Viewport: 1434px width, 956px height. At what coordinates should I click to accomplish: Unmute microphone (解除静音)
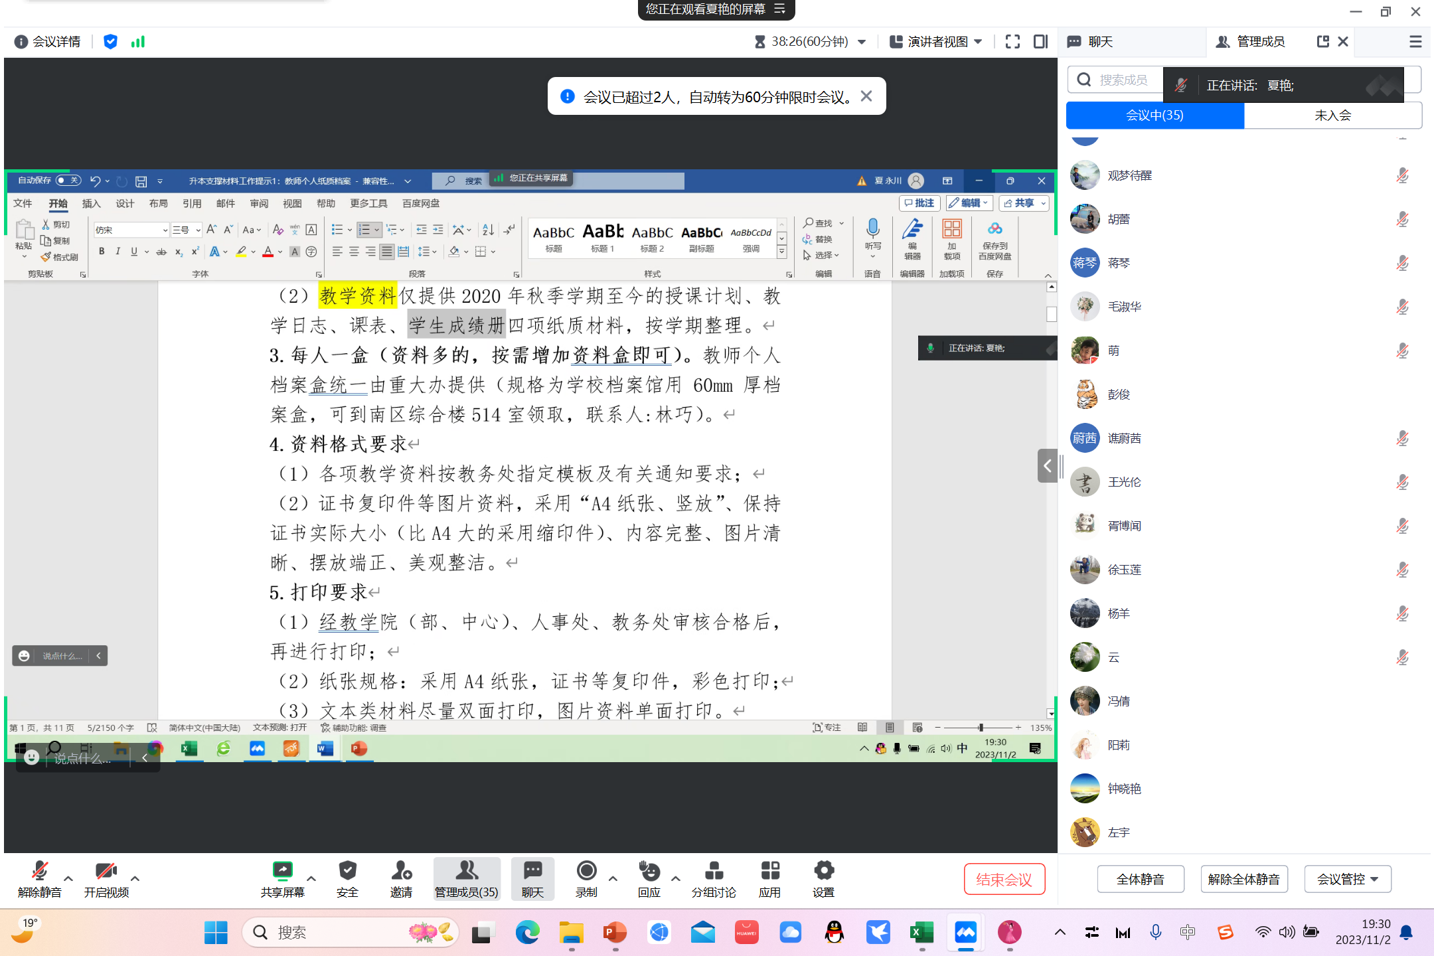point(39,871)
